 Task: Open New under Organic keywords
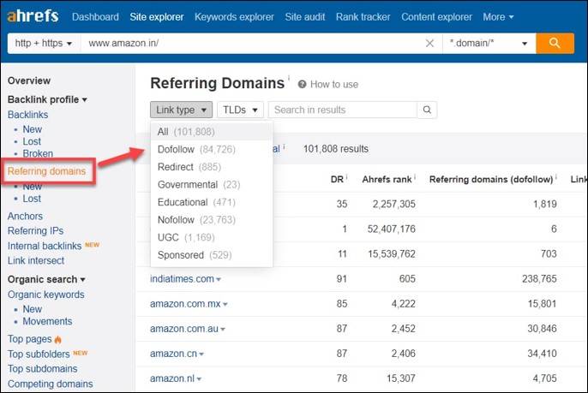tap(33, 309)
